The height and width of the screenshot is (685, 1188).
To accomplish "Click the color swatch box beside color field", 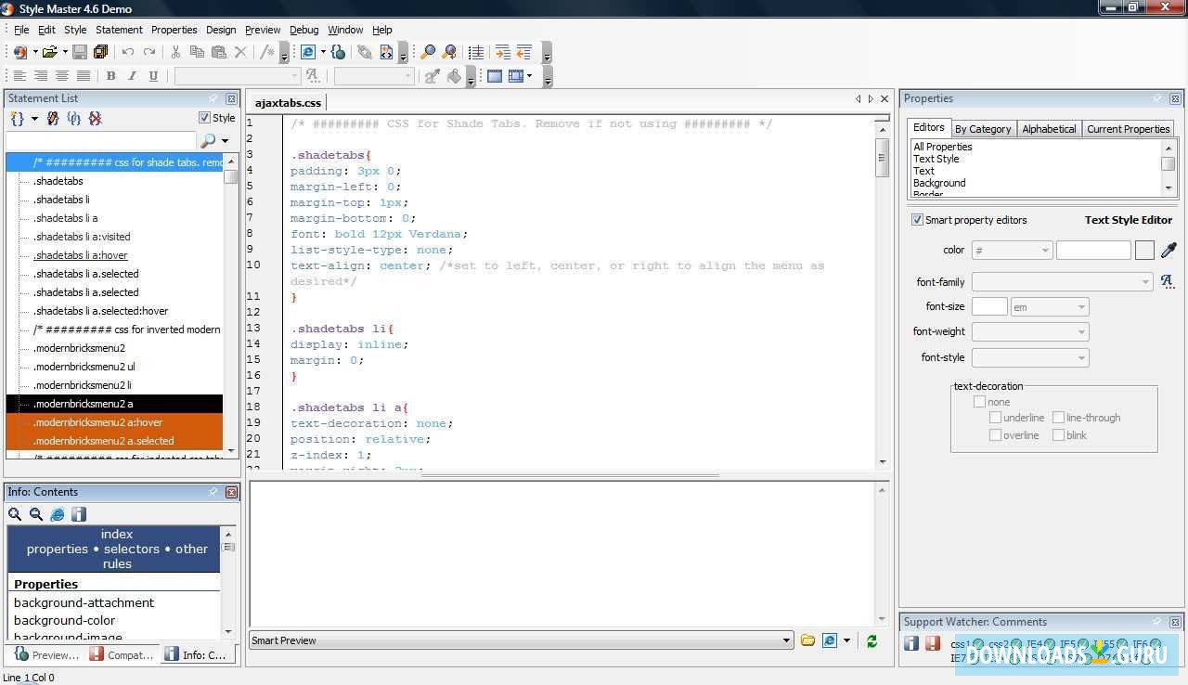I will [x=1144, y=251].
